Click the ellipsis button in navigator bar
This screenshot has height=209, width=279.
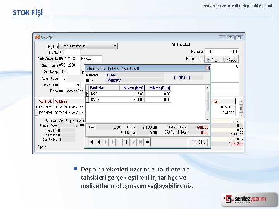(120, 142)
